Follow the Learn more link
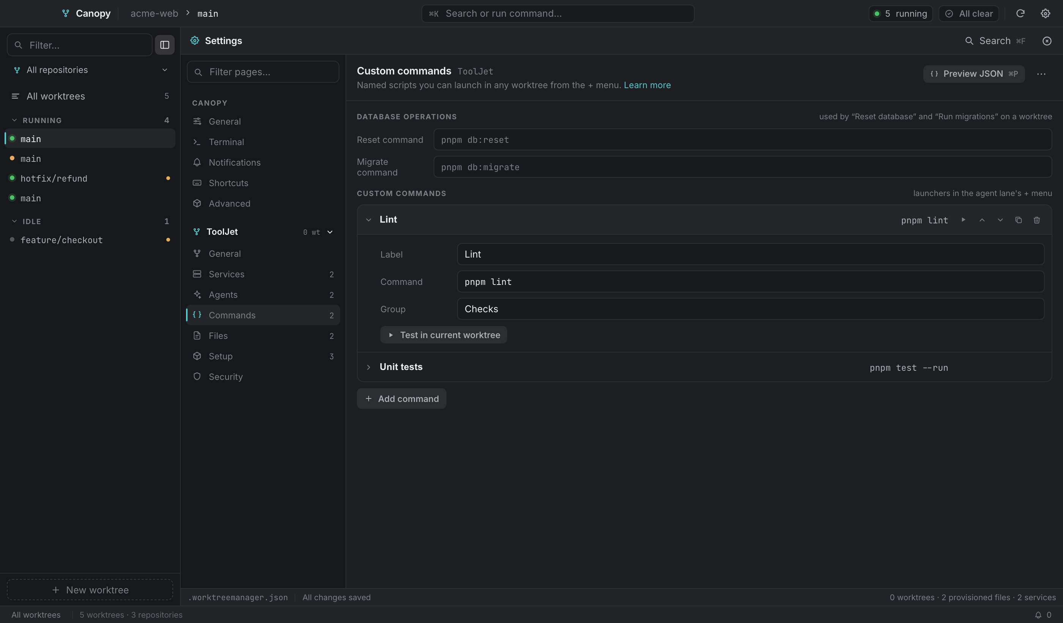The height and width of the screenshot is (623, 1063). pyautogui.click(x=647, y=85)
